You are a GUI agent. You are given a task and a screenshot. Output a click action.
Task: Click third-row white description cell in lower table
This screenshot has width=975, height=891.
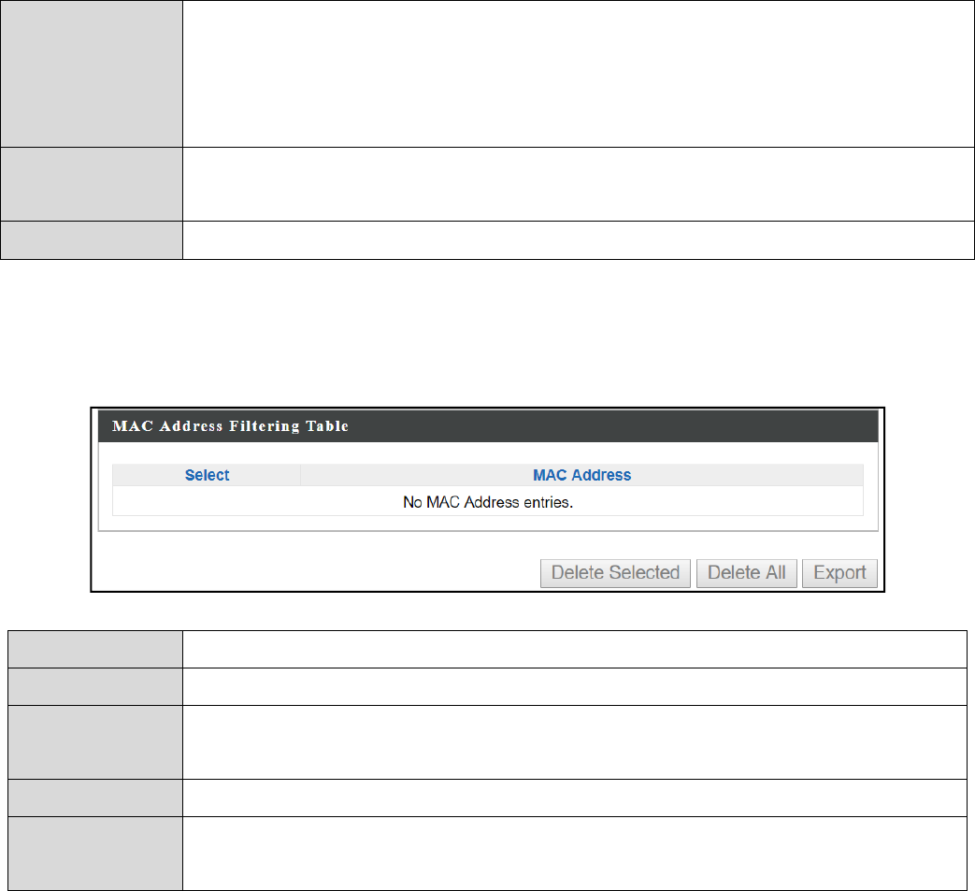(575, 742)
